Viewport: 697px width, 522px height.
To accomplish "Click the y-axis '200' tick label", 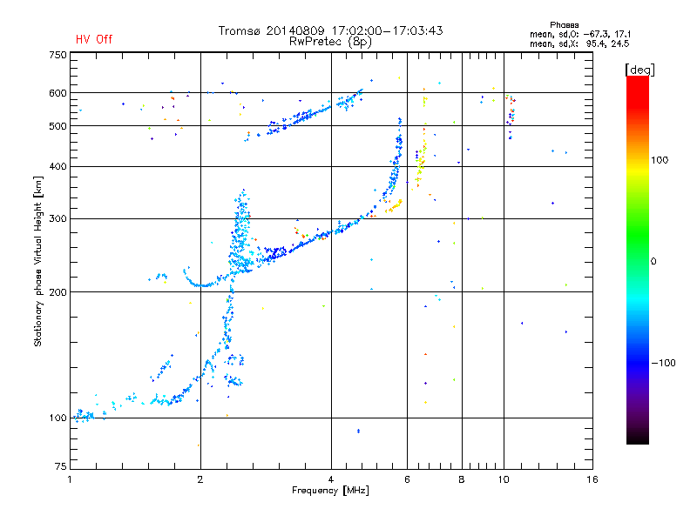I will click(x=58, y=292).
